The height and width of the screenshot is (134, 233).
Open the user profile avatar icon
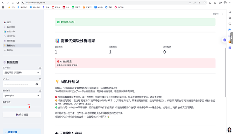point(225,3)
